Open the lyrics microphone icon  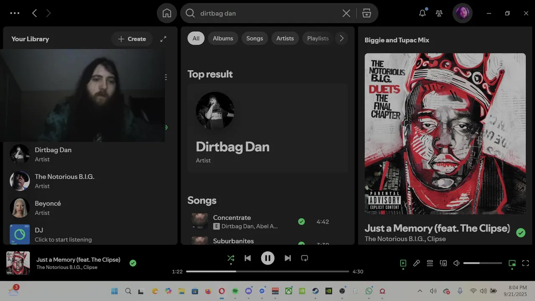(x=416, y=263)
